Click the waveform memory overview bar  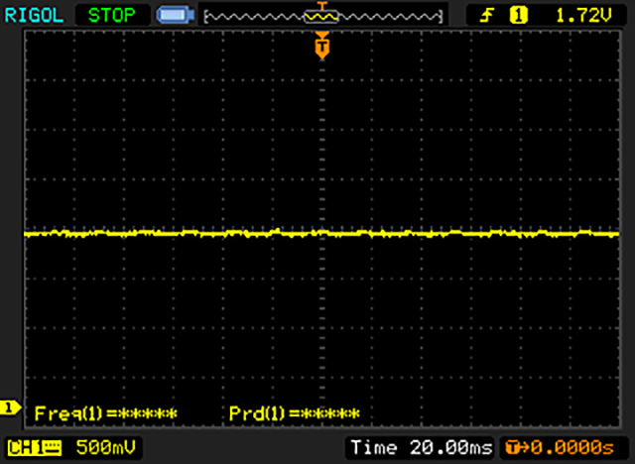tap(322, 17)
